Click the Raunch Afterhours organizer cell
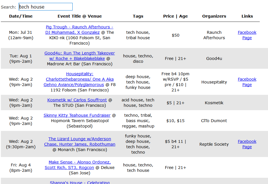 point(214,35)
